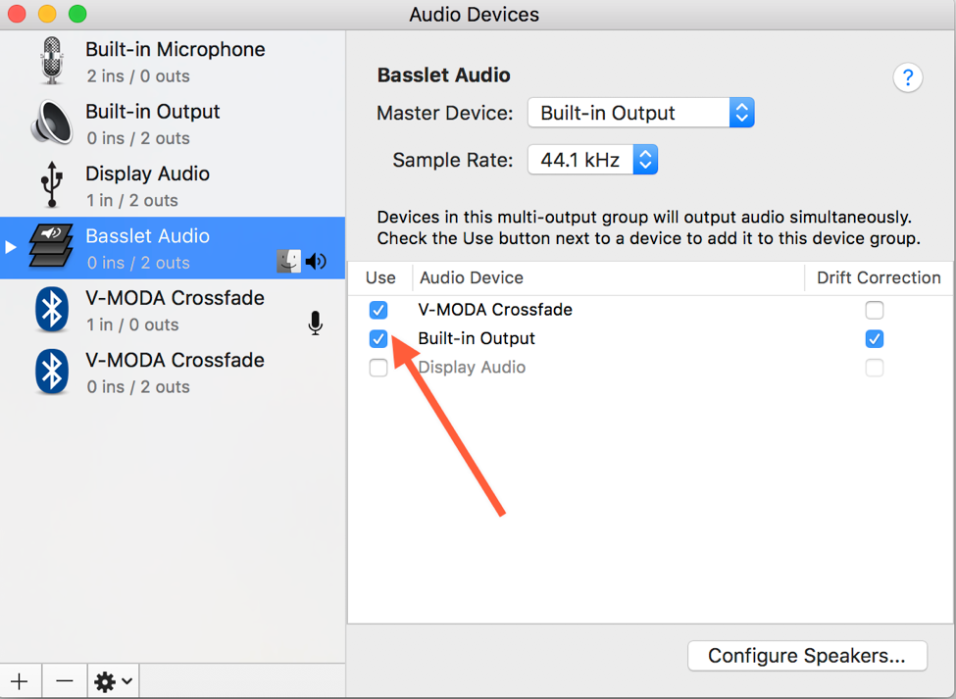Click the Audio Device column header
956x699 pixels.
coord(472,278)
